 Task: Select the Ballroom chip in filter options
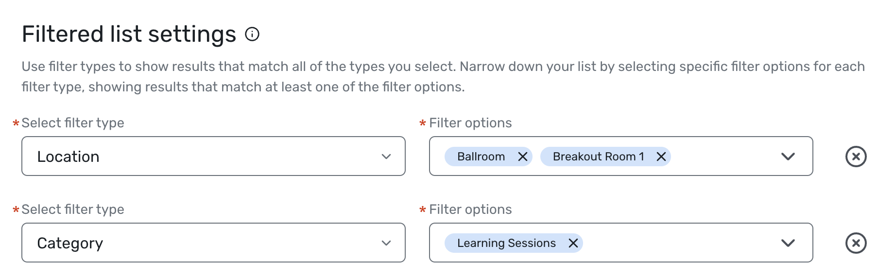[481, 157]
